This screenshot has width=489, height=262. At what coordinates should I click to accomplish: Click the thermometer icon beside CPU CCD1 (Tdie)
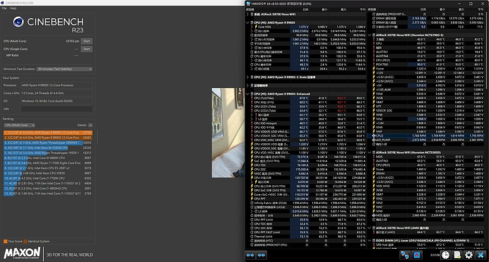(252, 106)
